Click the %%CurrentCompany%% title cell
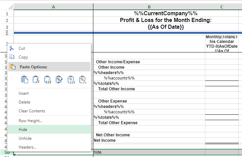 166,14
